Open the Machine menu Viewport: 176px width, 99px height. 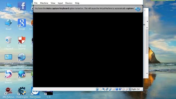pyautogui.click(x=44, y=3)
